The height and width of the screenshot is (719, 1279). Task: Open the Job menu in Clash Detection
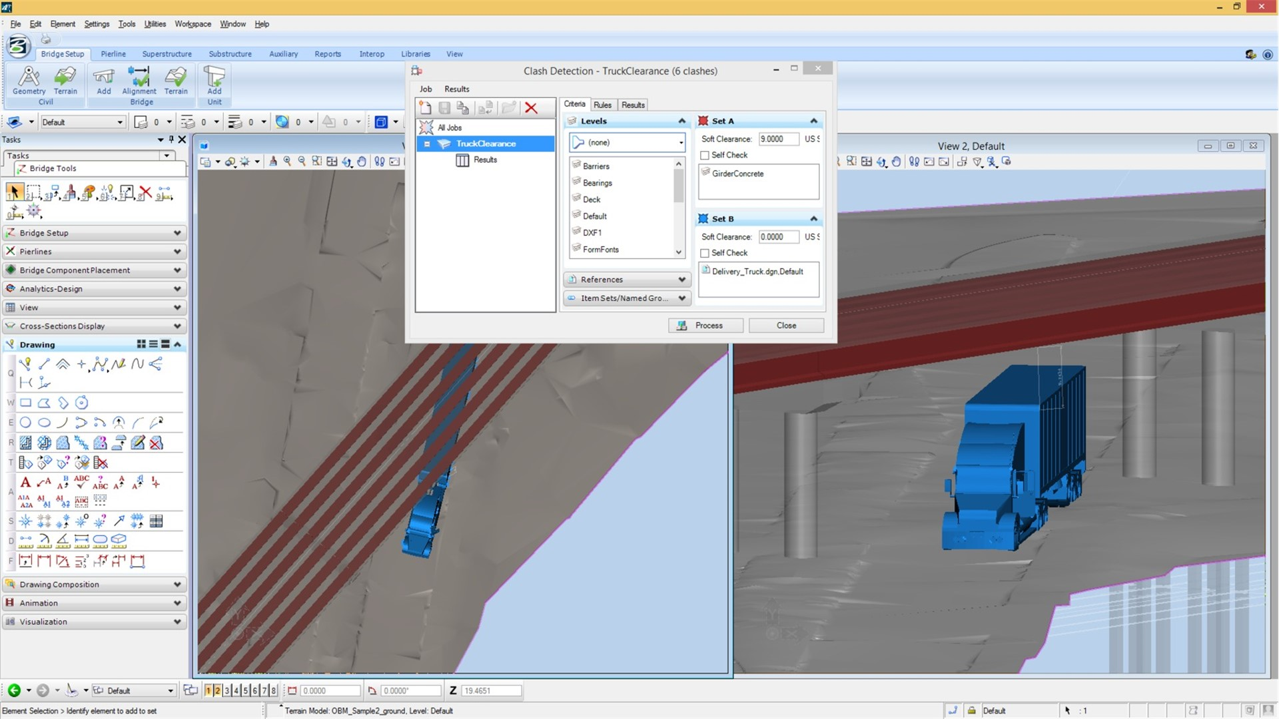click(425, 89)
